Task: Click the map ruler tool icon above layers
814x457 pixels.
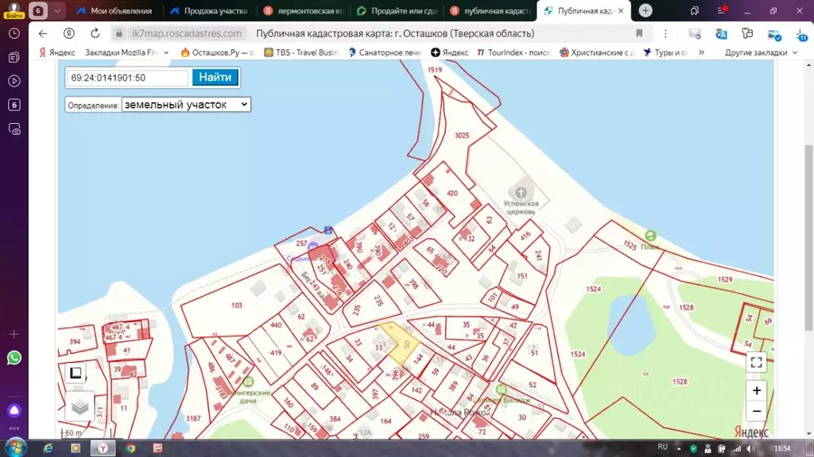Action: [76, 373]
